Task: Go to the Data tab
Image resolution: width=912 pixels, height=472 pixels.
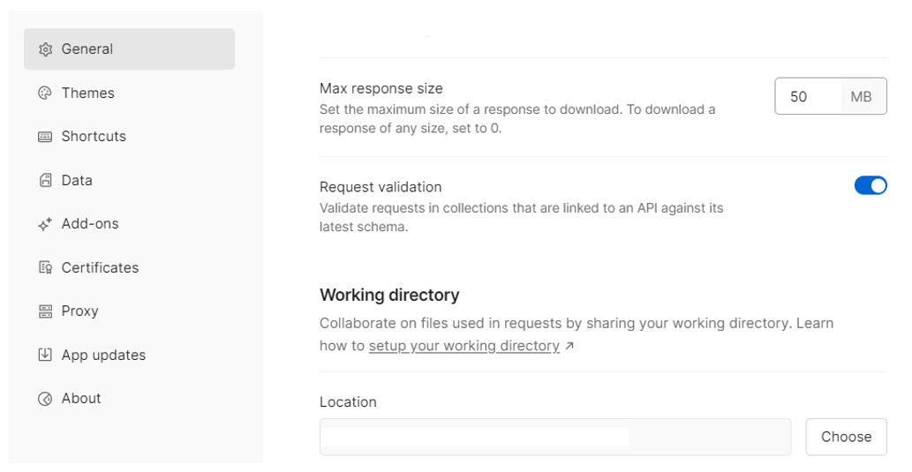Action: [129, 180]
